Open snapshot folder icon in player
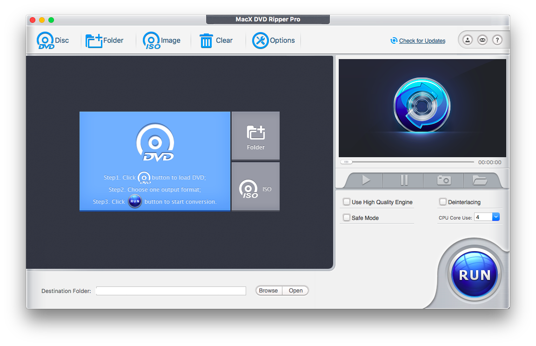This screenshot has width=536, height=346. point(480,180)
